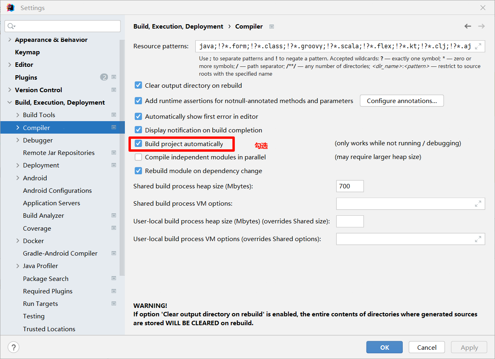Expand the Editor section arrow

[x=10, y=64]
